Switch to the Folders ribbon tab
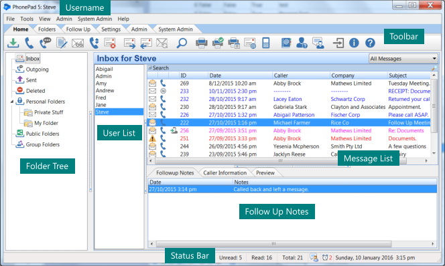445x266 pixels. point(47,29)
